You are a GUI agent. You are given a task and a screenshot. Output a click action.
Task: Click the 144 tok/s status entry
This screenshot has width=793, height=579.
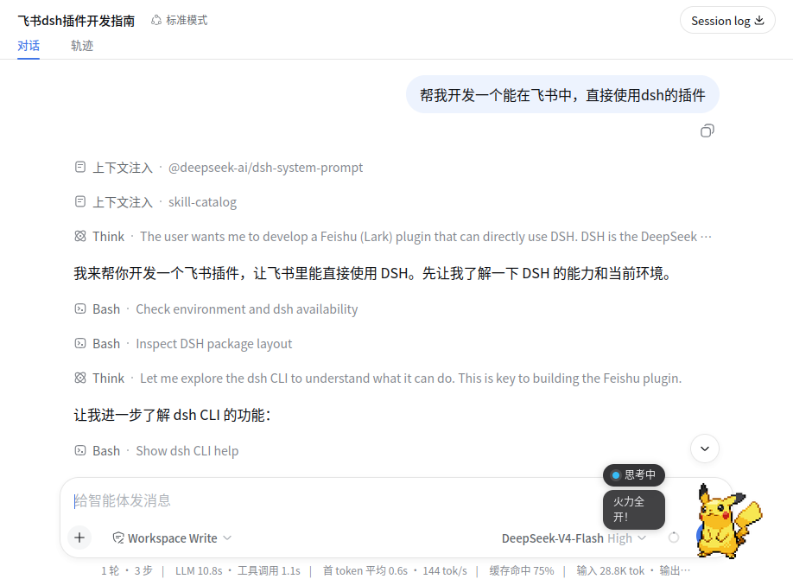click(x=445, y=571)
